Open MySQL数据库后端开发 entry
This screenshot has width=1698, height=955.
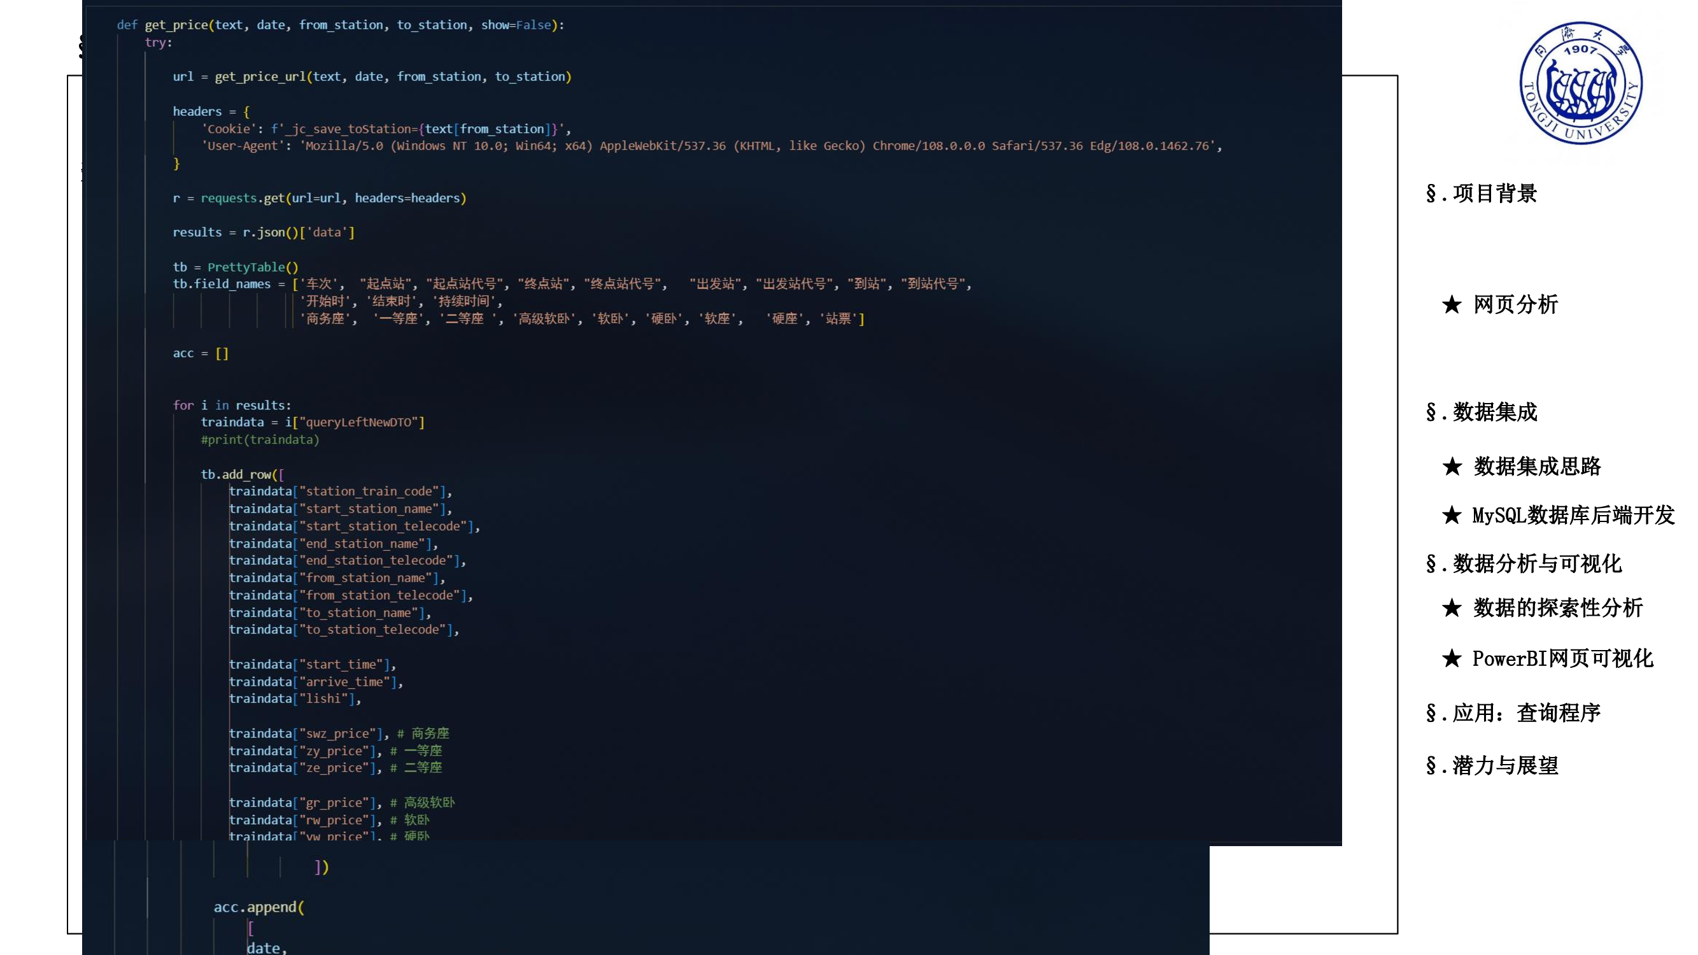(x=1573, y=514)
